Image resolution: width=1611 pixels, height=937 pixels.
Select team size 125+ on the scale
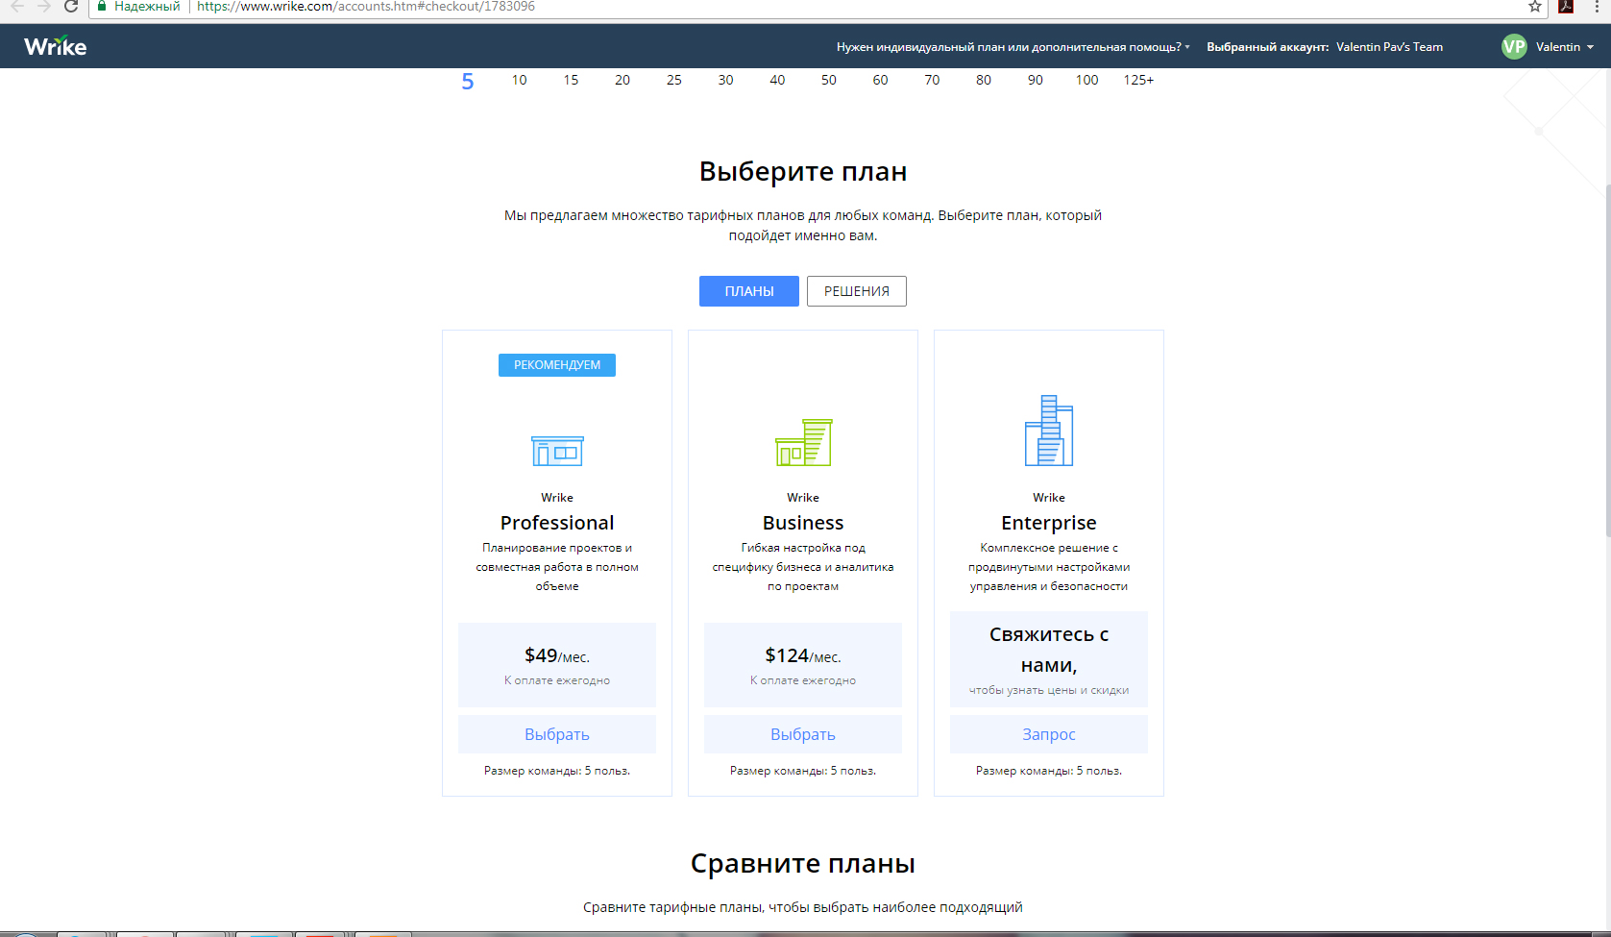point(1138,80)
